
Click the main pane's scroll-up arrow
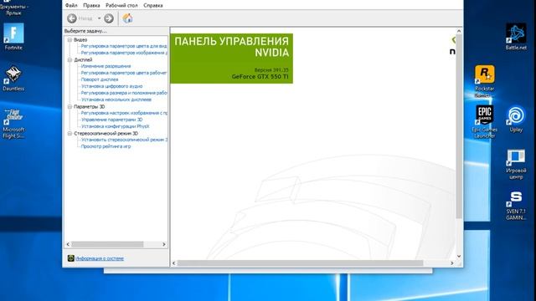[459, 31]
